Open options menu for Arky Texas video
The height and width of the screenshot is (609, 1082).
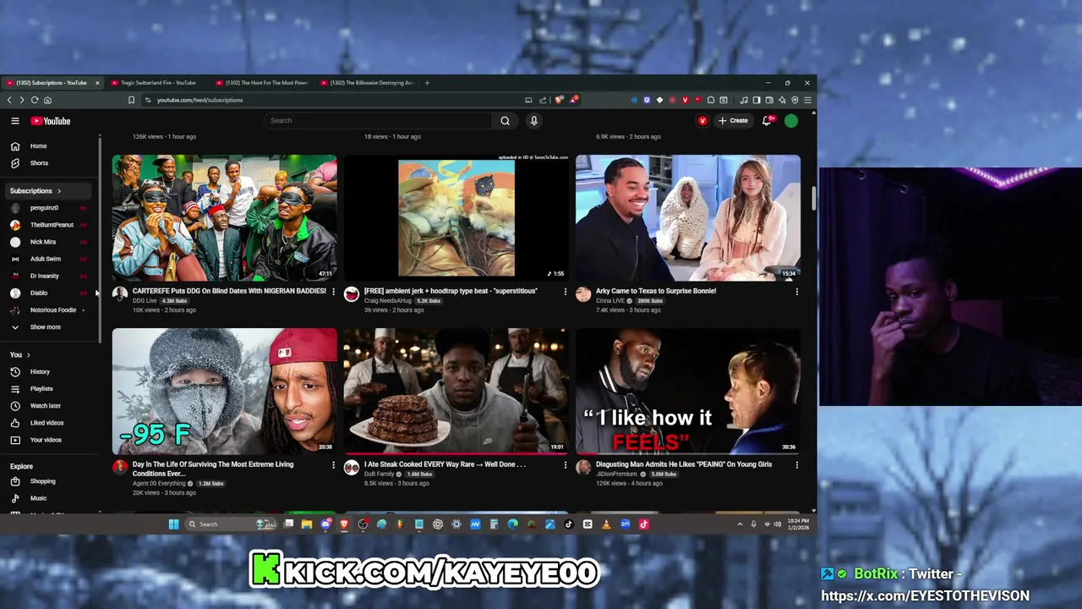(796, 292)
